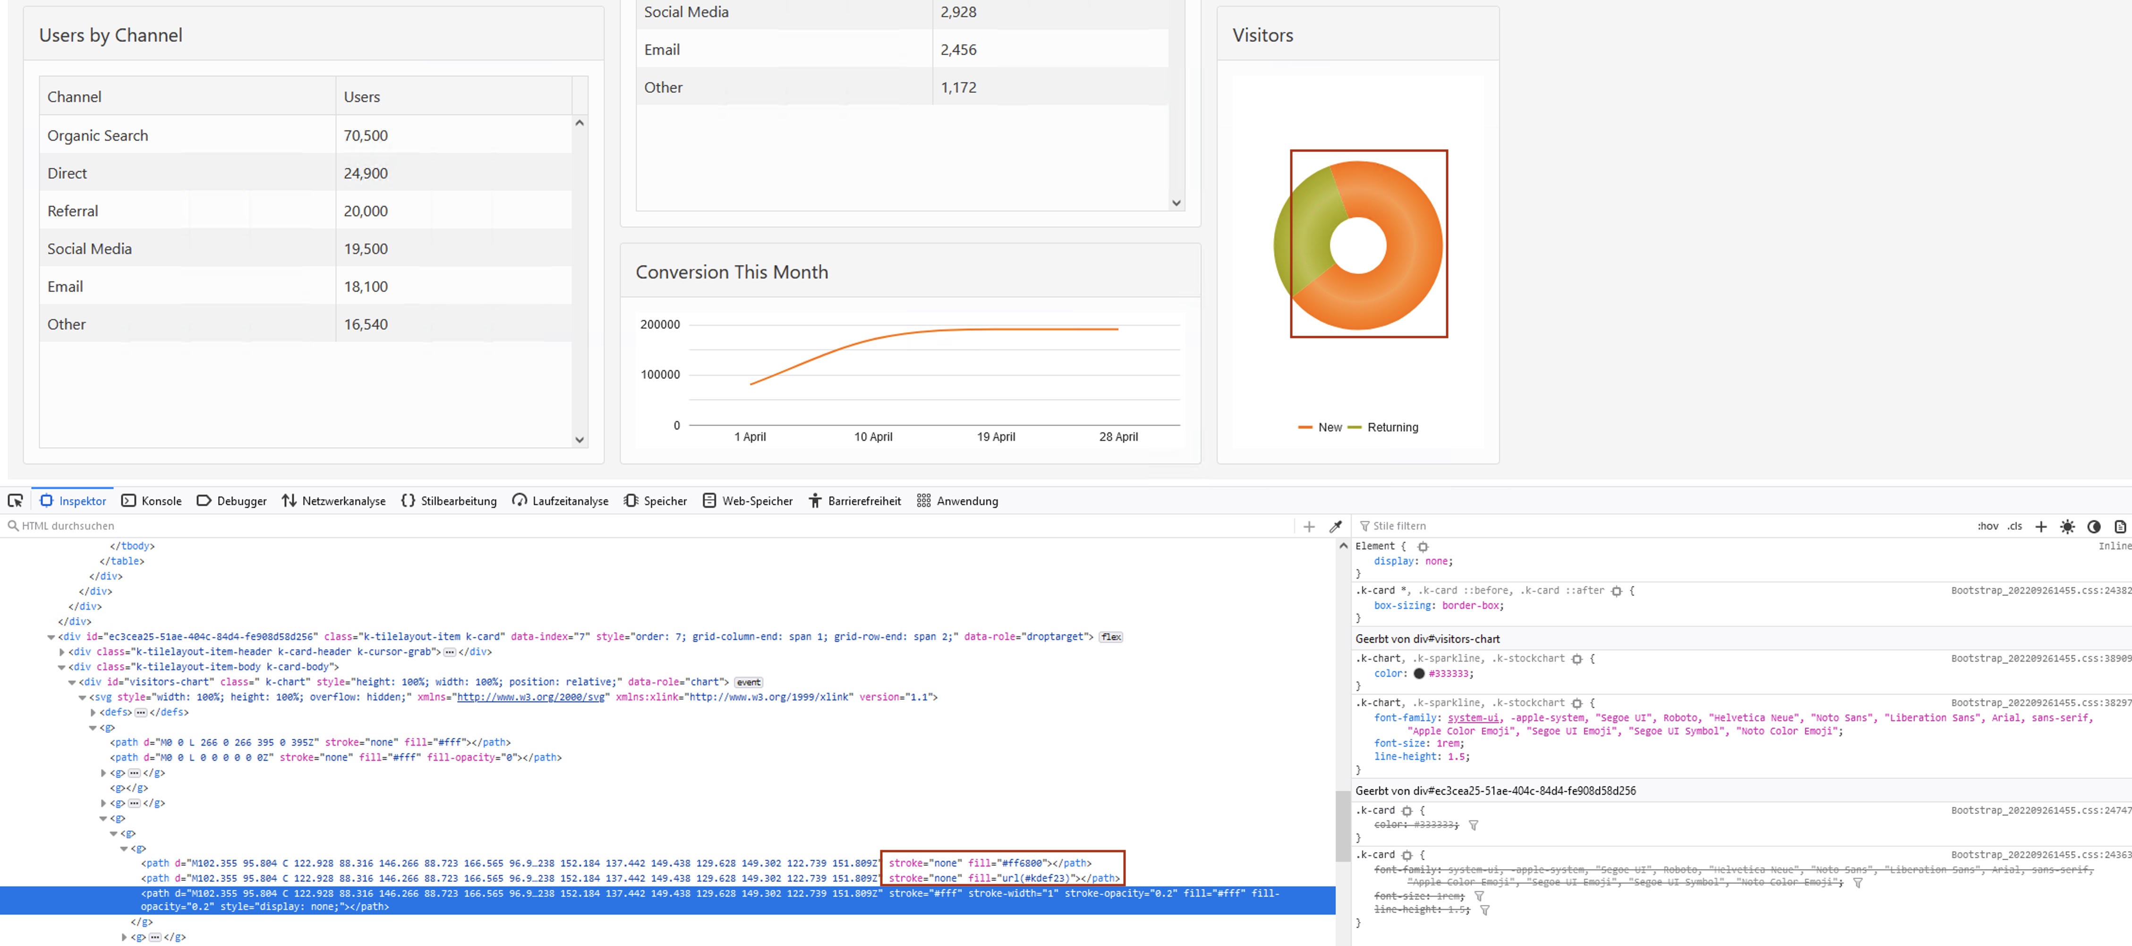Toggle light color scheme simulation (sun icon)
2132x946 pixels.
pos(2067,526)
